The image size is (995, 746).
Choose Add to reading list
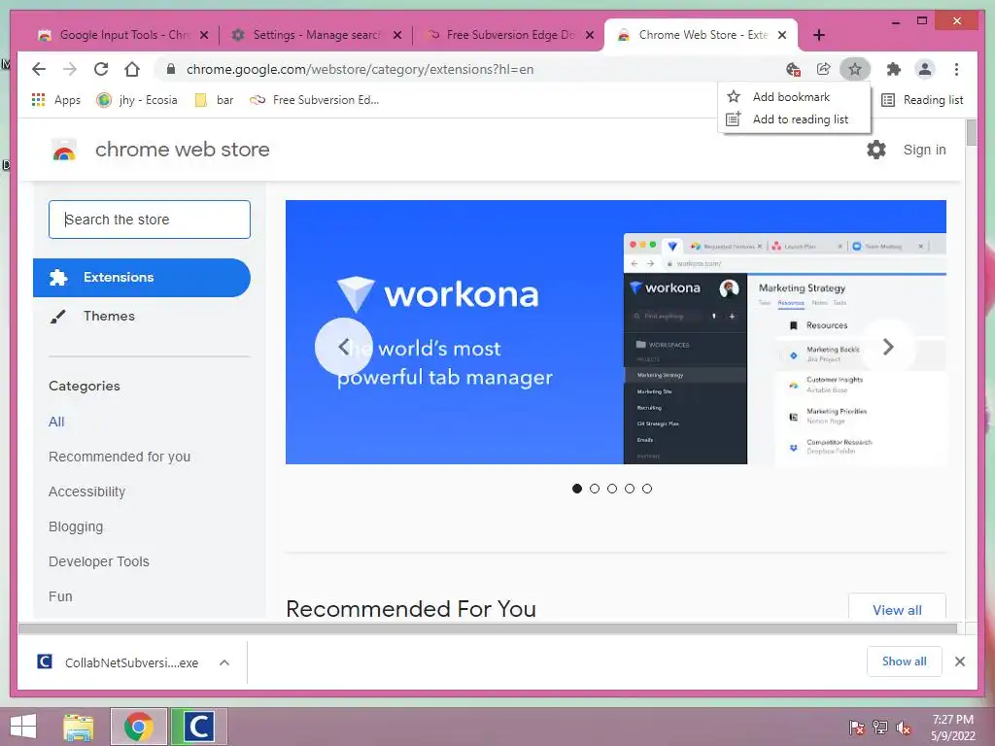[794, 119]
